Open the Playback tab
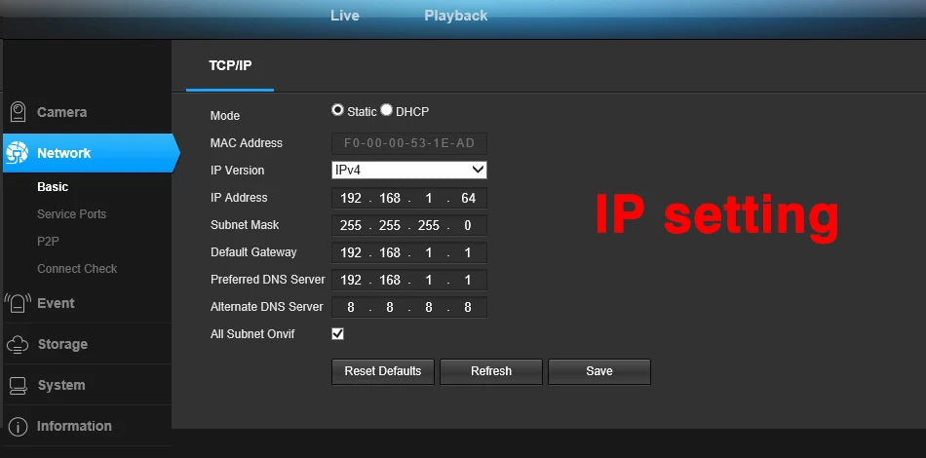926x458 pixels. click(x=456, y=16)
